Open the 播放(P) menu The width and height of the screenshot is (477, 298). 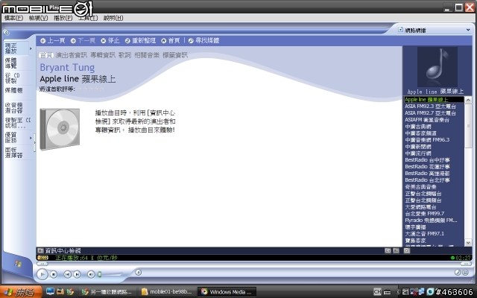click(x=63, y=18)
